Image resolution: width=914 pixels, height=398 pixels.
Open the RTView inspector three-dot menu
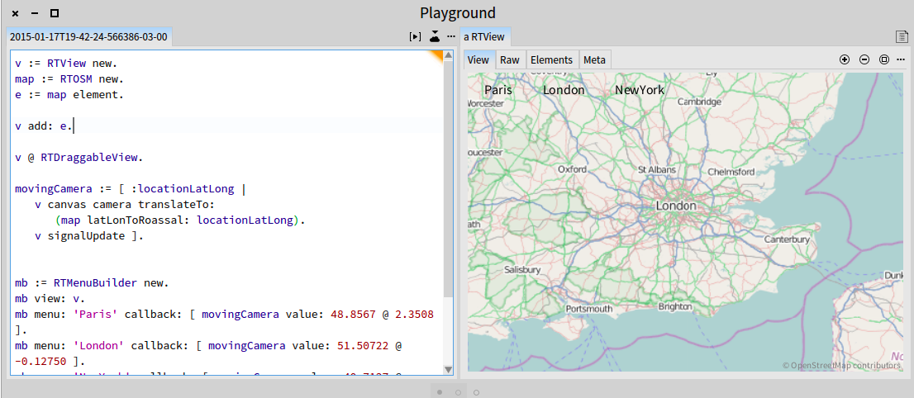pos(902,59)
